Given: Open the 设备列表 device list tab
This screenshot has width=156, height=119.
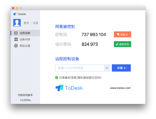Looking at the screenshot, I should (25, 39).
